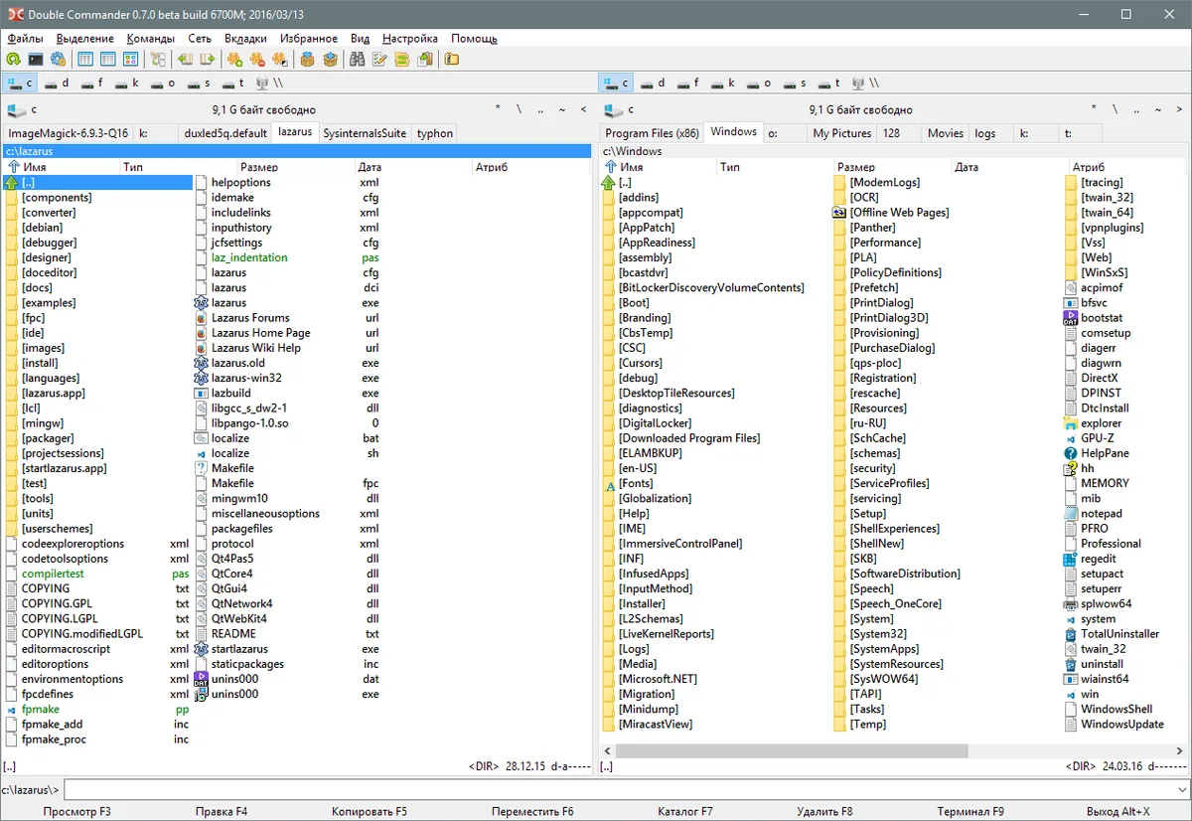Switch to My Pictures tab in right panel

click(x=841, y=133)
